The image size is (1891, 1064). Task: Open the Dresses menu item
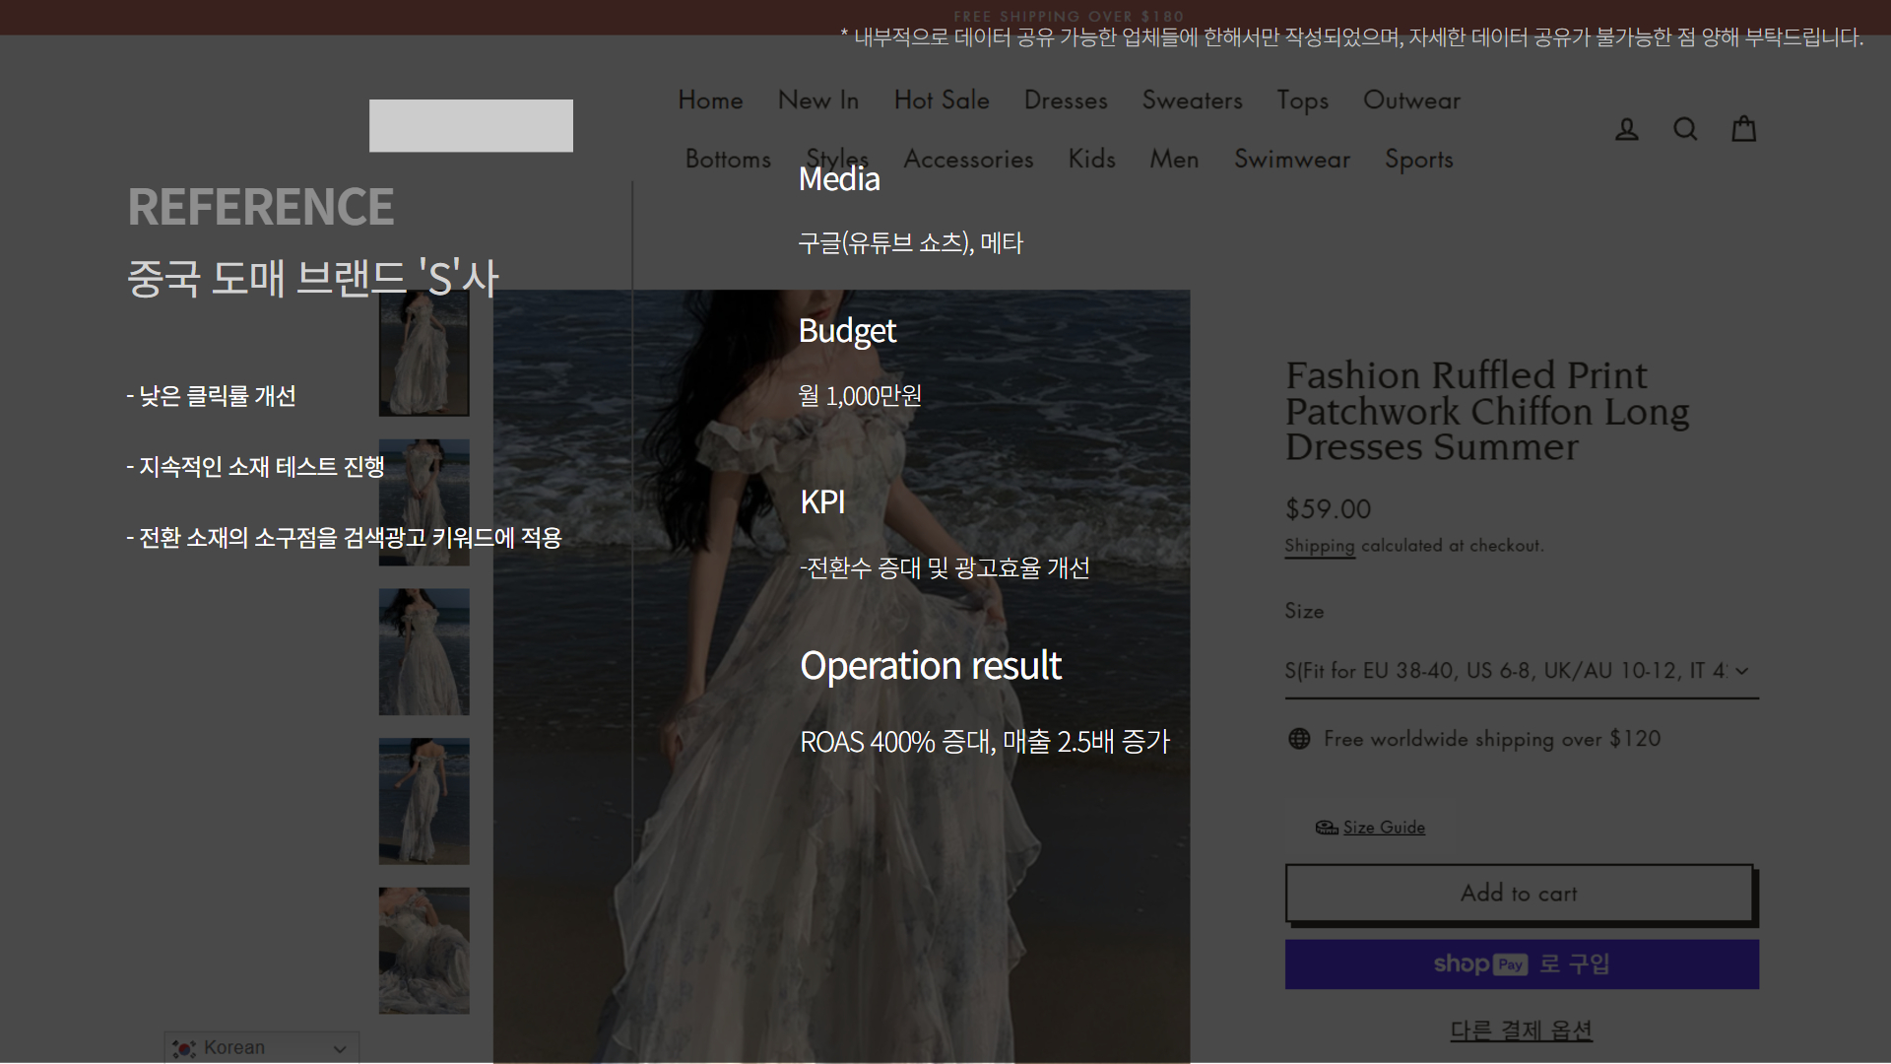1065,100
